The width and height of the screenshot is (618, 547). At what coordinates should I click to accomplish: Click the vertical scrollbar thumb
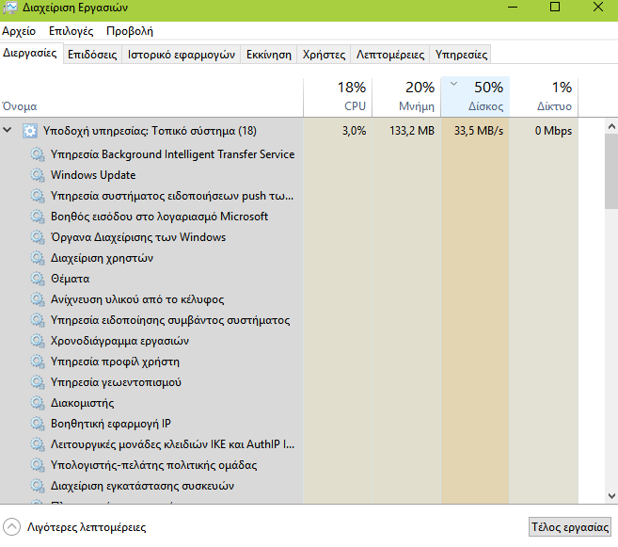point(611,171)
